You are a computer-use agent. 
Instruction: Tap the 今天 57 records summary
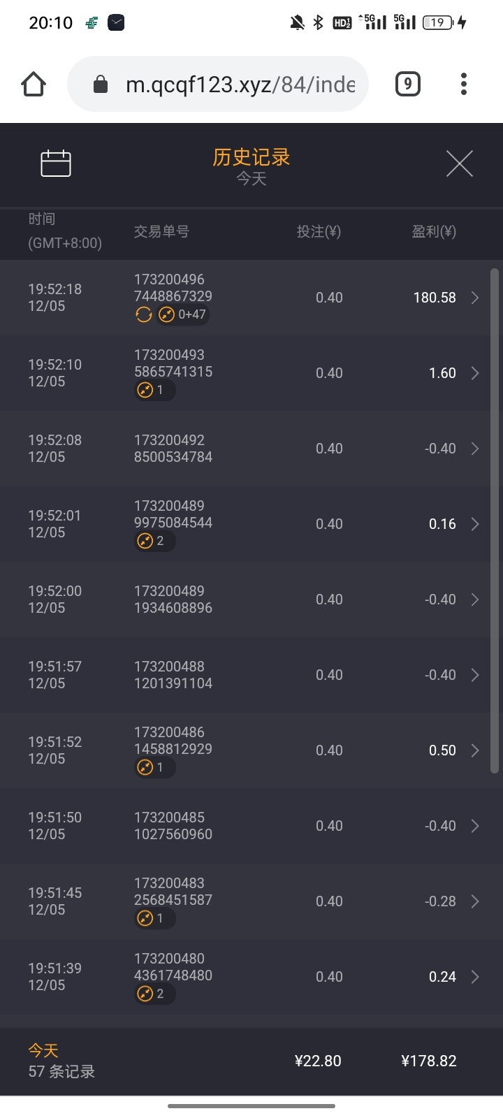61,1061
